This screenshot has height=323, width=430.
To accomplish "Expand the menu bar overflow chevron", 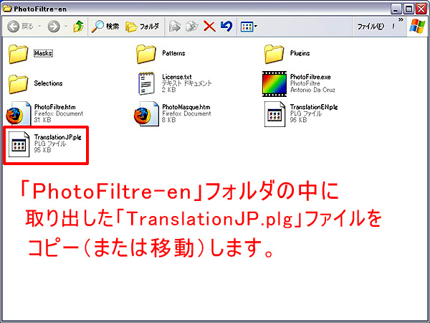I will coord(401,20).
